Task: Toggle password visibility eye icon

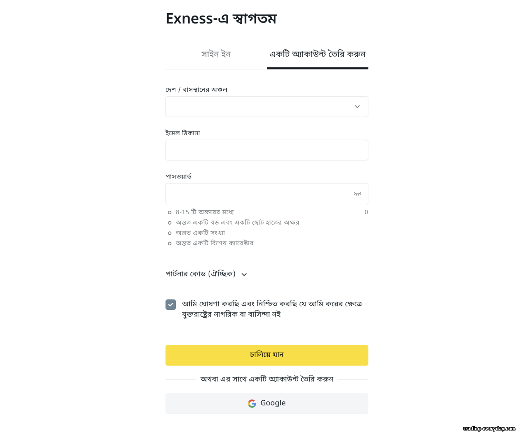Action: tap(357, 194)
